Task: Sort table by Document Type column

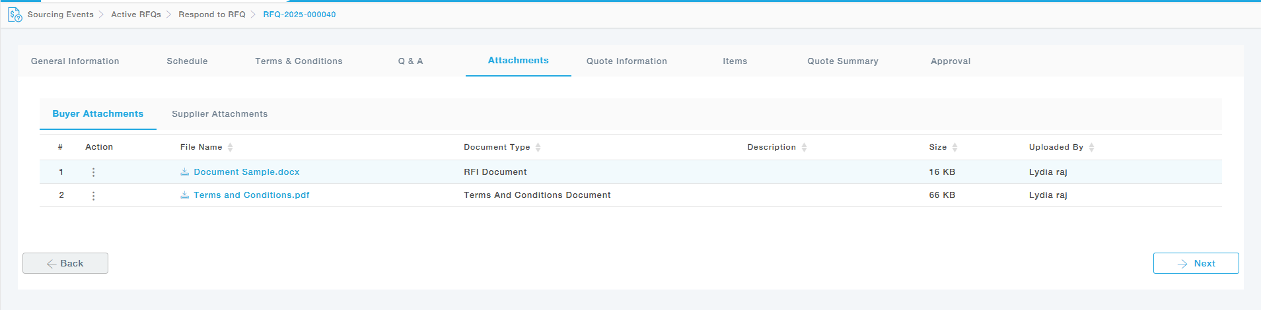Action: pyautogui.click(x=538, y=147)
